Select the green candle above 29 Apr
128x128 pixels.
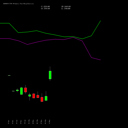(22, 91)
